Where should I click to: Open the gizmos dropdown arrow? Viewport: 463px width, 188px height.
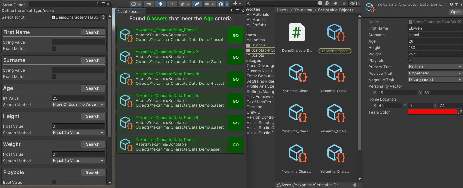click(227, 4)
